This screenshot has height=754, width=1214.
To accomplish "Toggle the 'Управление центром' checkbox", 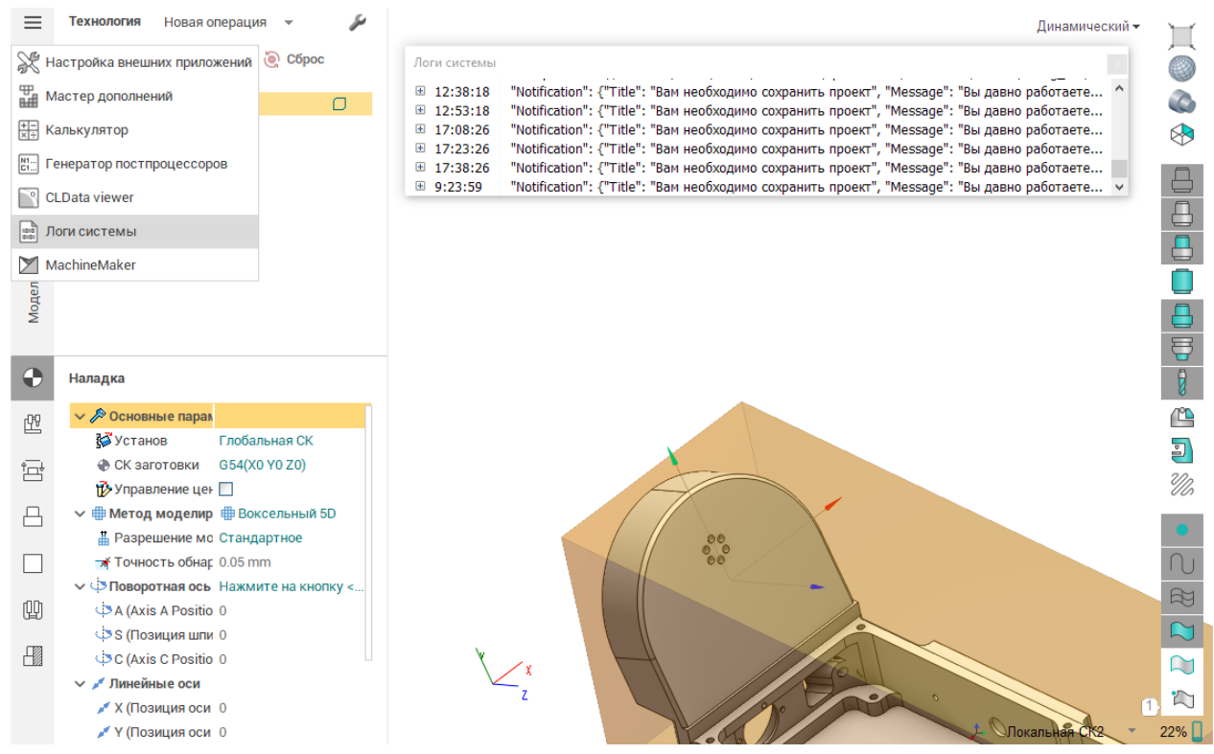I will tap(226, 490).
